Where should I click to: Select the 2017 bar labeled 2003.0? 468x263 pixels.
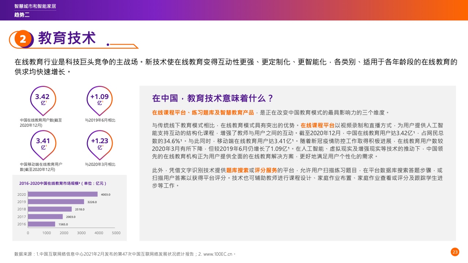coord(45,217)
